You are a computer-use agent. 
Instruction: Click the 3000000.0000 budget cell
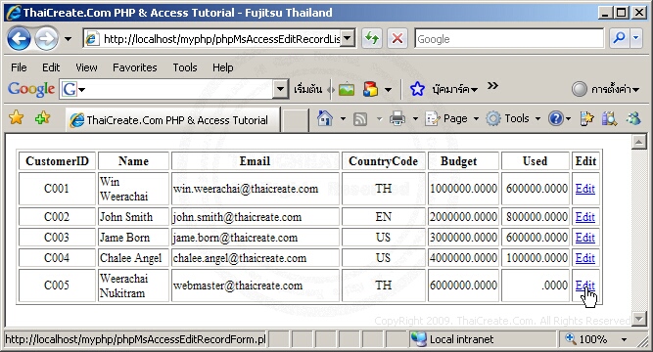pyautogui.click(x=463, y=238)
